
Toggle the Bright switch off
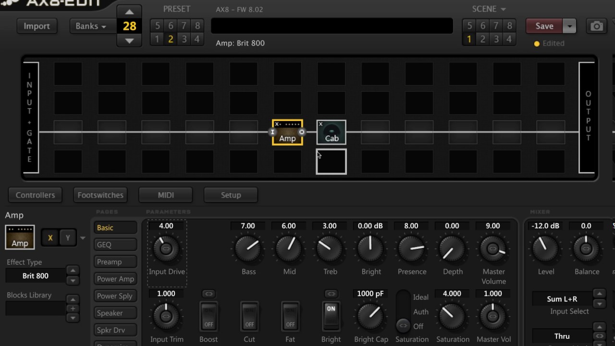point(331,316)
